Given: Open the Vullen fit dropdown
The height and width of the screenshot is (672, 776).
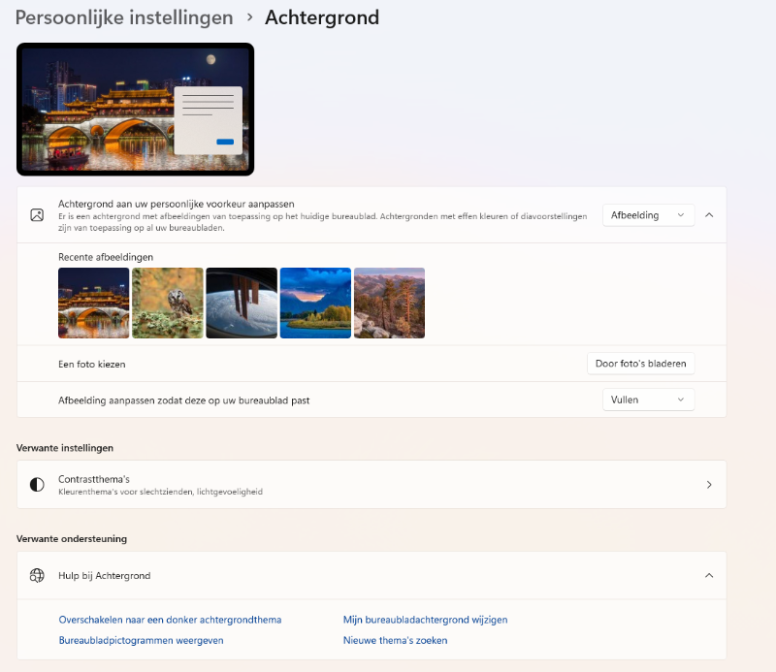Looking at the screenshot, I should [x=648, y=400].
